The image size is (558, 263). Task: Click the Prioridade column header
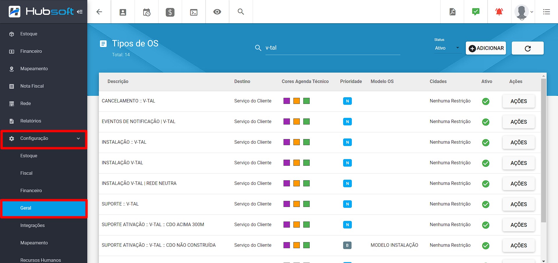351,82
